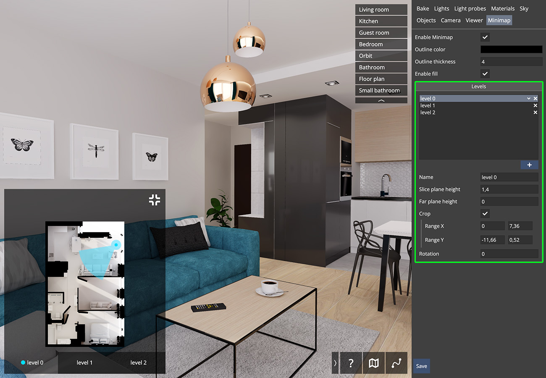Focus the Slice plane height field
The image size is (546, 378).
tap(509, 189)
